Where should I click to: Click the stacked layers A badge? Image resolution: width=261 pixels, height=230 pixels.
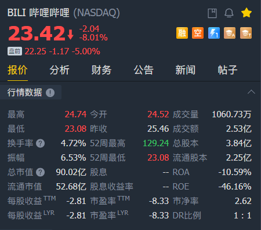(x=230, y=33)
